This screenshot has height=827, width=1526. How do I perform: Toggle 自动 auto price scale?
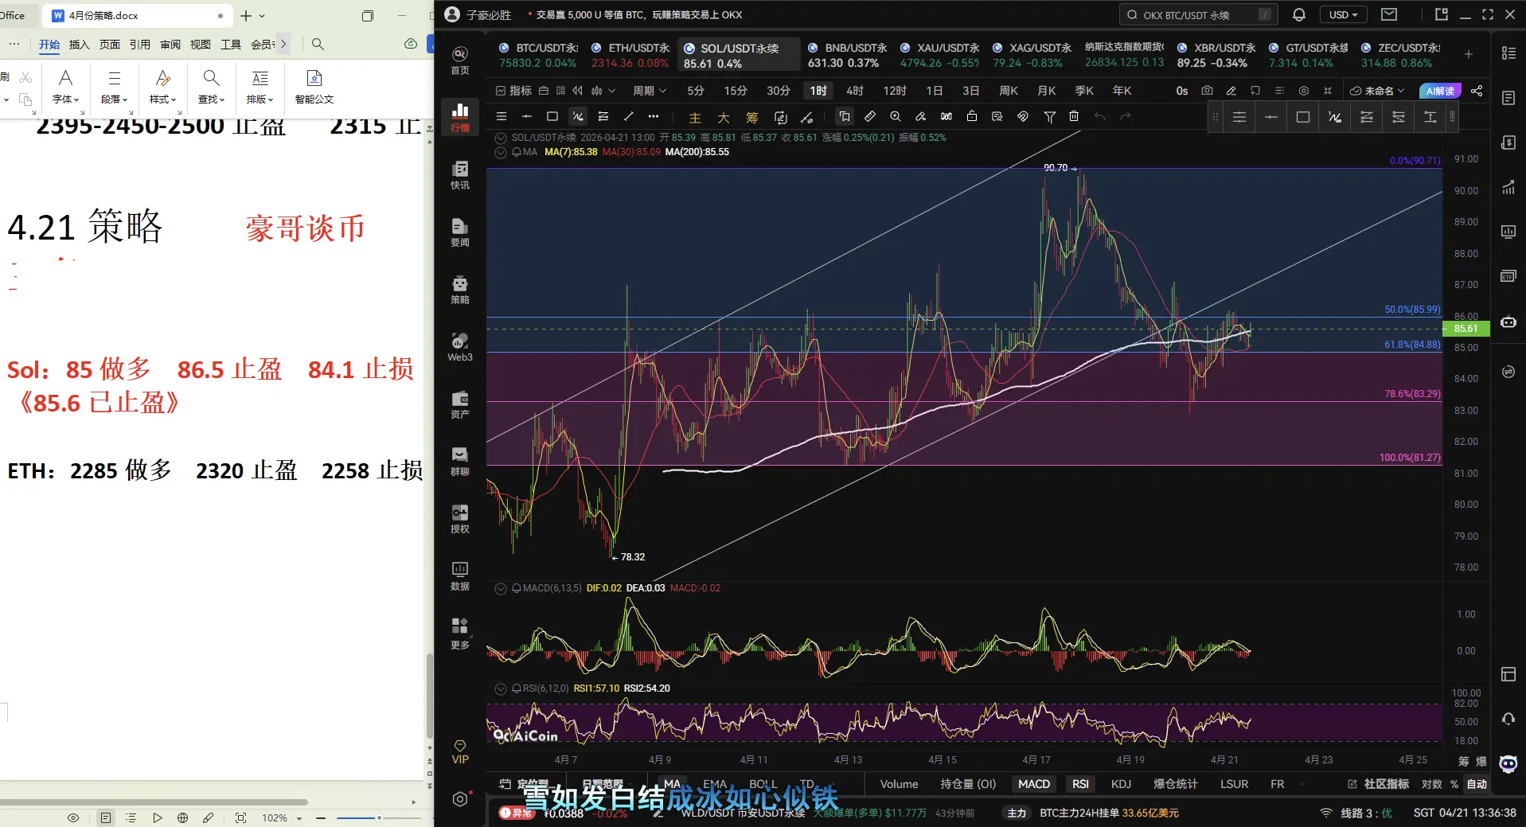(1477, 784)
